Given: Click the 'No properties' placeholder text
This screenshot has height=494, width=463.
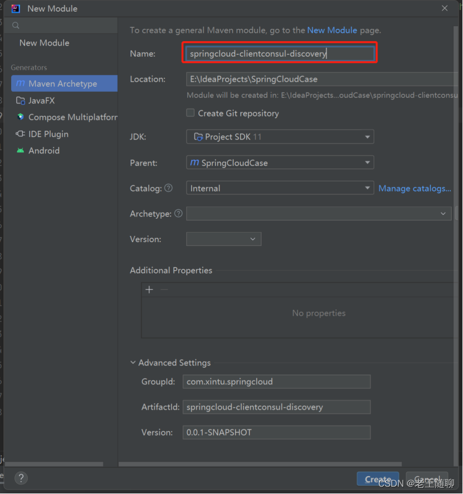Looking at the screenshot, I should coord(319,313).
